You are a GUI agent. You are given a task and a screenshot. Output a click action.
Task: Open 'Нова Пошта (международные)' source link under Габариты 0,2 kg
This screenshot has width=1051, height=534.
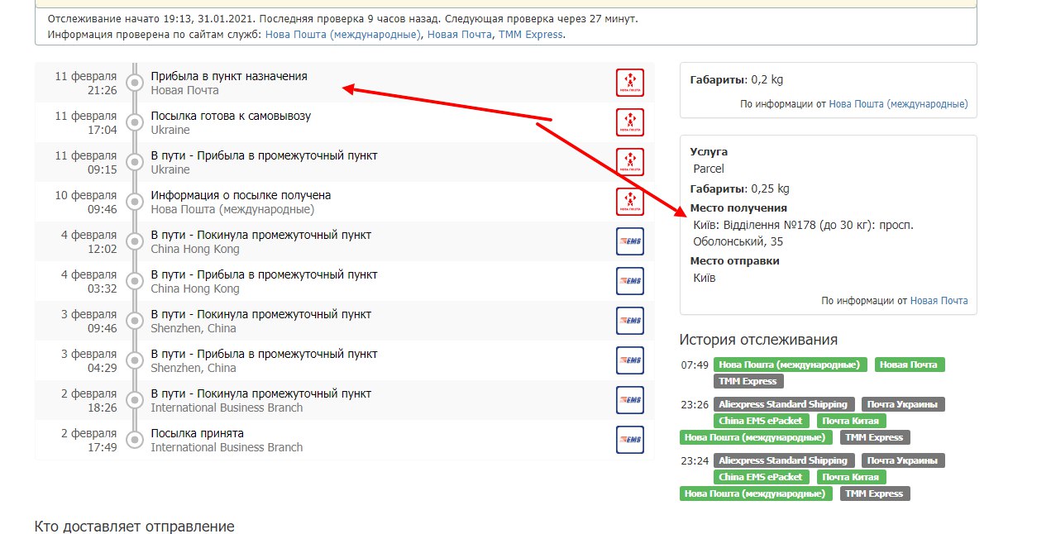(x=898, y=104)
